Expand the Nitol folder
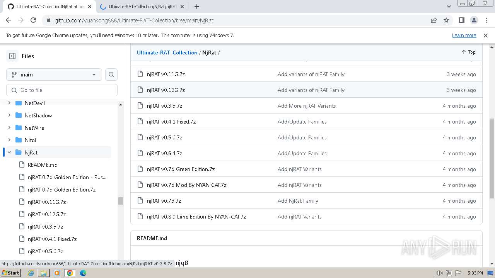The image size is (495, 278). [9, 140]
